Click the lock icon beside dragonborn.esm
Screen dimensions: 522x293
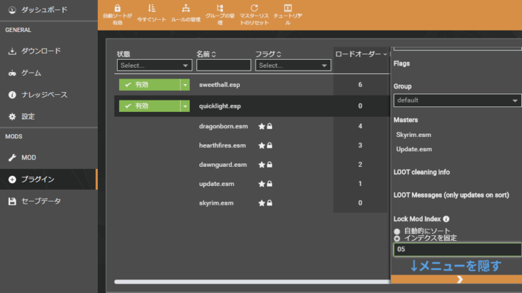point(270,126)
